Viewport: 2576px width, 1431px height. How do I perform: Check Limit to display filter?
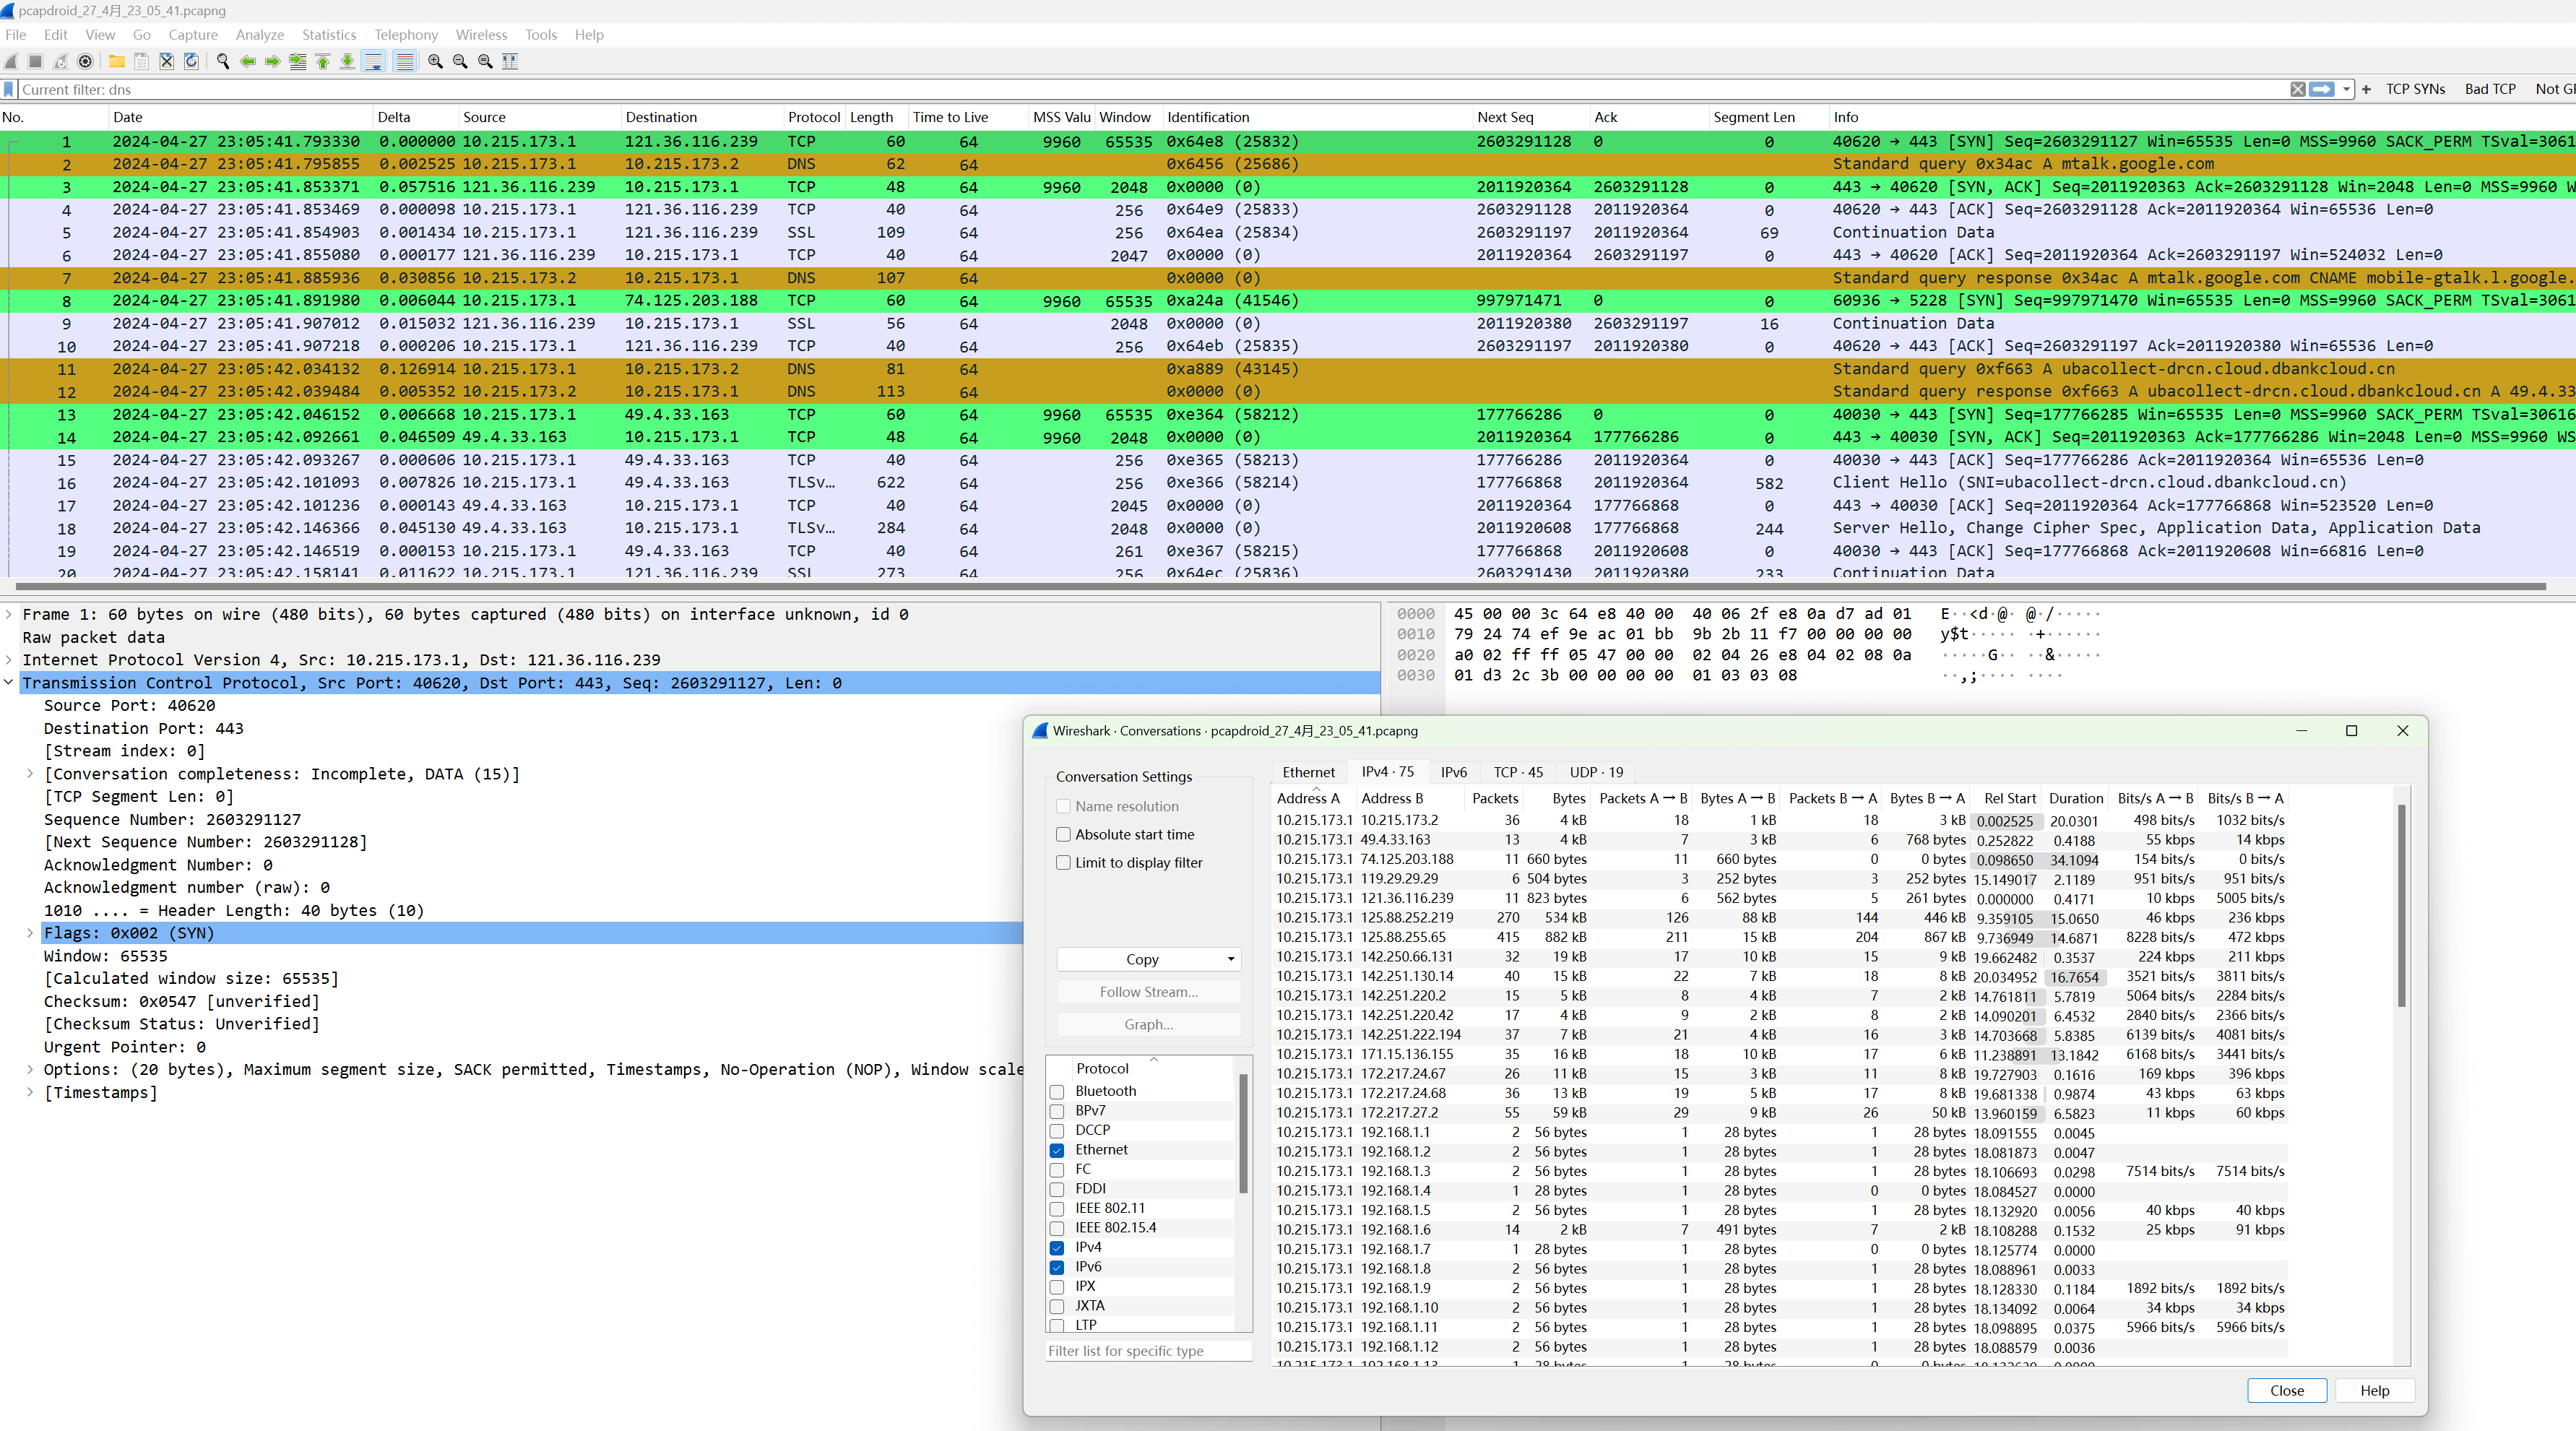(x=1063, y=862)
